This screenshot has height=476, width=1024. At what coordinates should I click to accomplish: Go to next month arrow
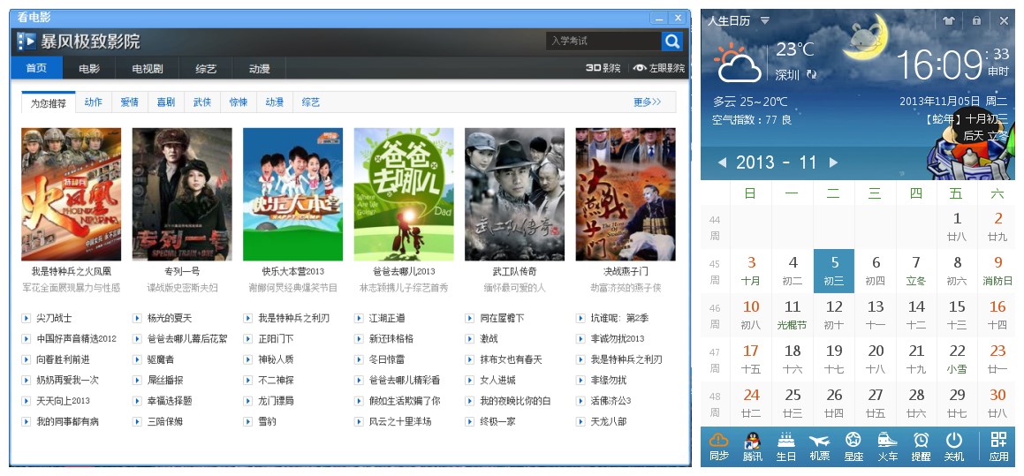[x=833, y=162]
